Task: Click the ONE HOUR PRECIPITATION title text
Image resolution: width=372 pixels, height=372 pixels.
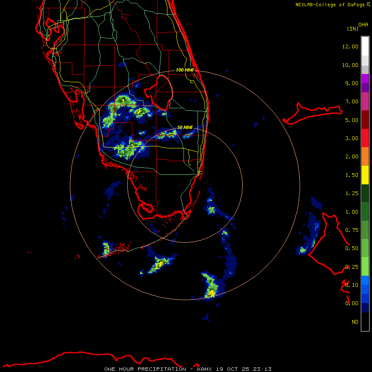Action: (145, 369)
